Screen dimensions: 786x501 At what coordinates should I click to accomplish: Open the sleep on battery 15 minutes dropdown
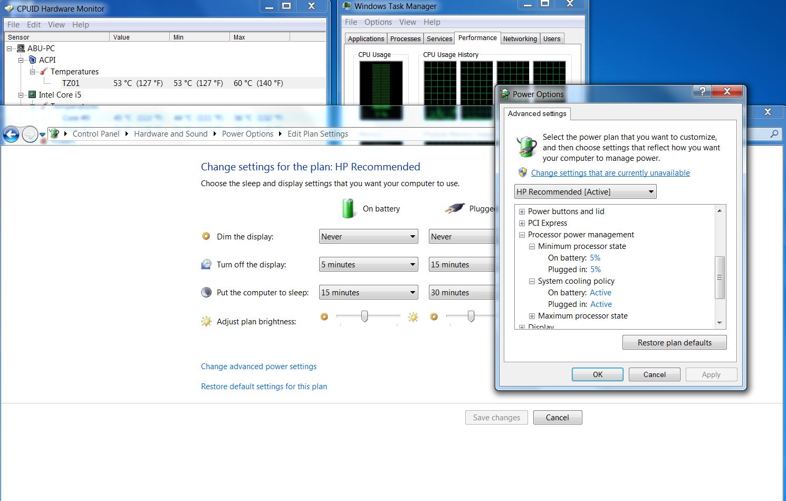[369, 292]
